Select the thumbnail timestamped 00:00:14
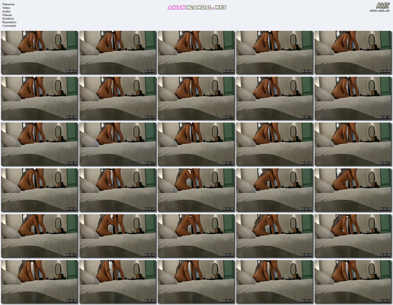 (353, 98)
